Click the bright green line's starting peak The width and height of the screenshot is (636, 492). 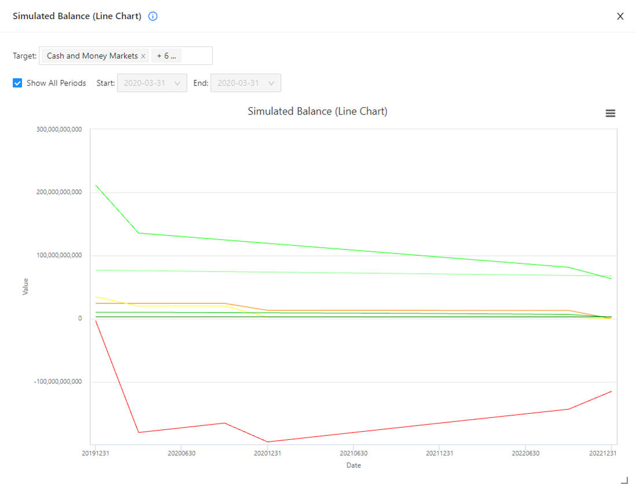point(96,185)
